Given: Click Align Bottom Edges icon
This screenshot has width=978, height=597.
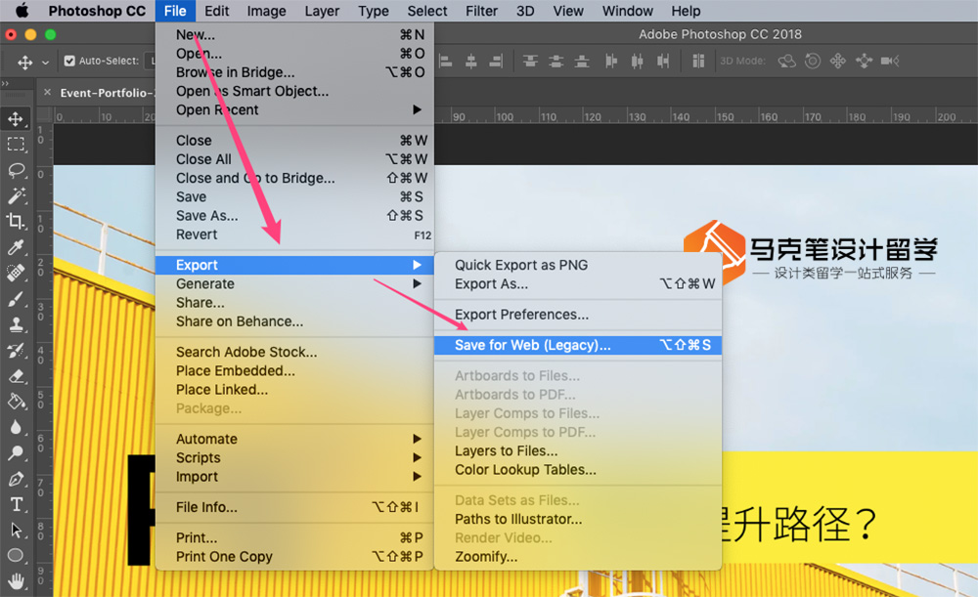Looking at the screenshot, I should [581, 62].
